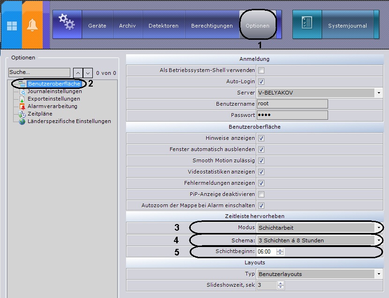
Task: Decrease Schichtbeginn time with down arrow
Action: pyautogui.click(x=280, y=254)
